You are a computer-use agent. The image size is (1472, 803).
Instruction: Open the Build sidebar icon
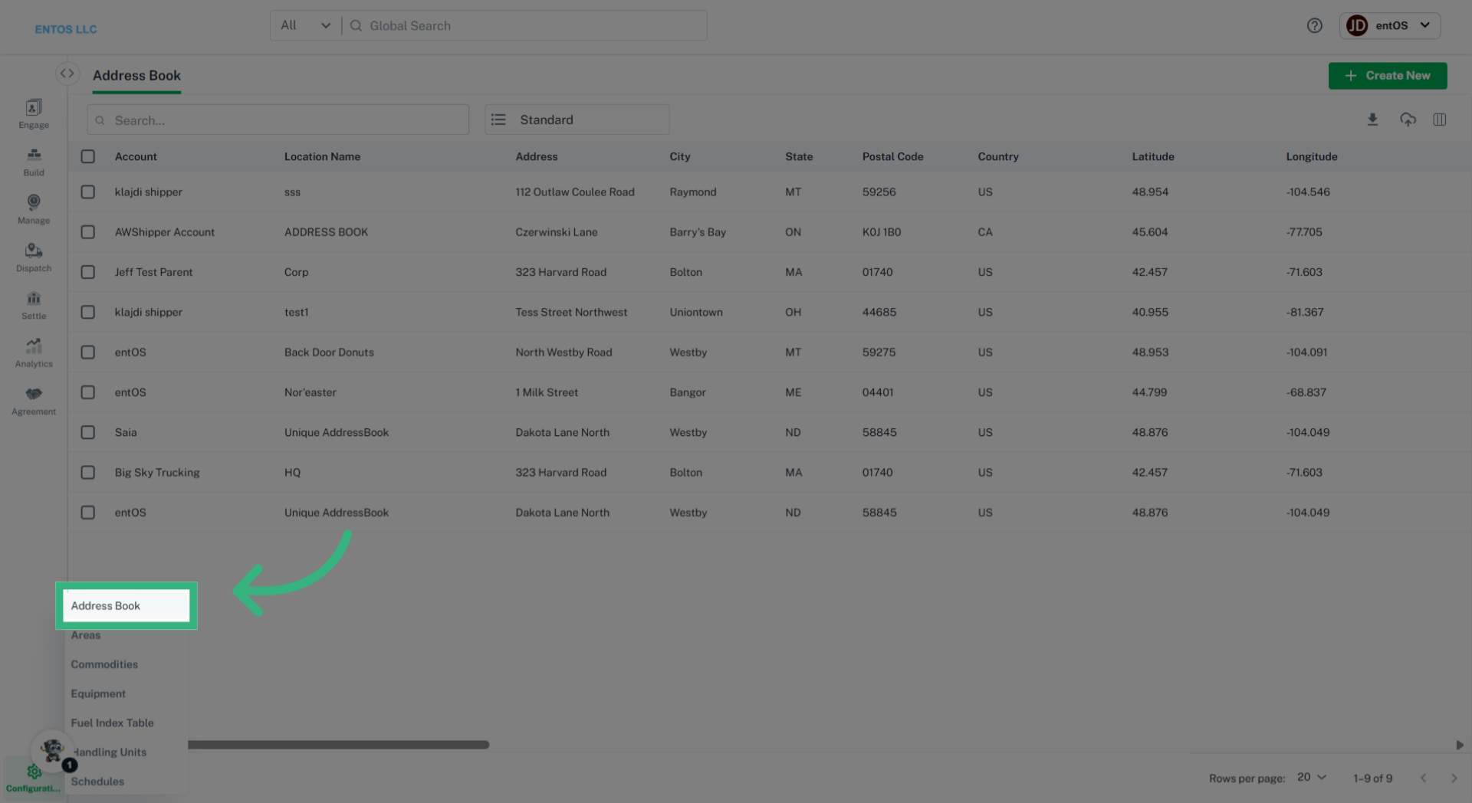click(x=34, y=162)
